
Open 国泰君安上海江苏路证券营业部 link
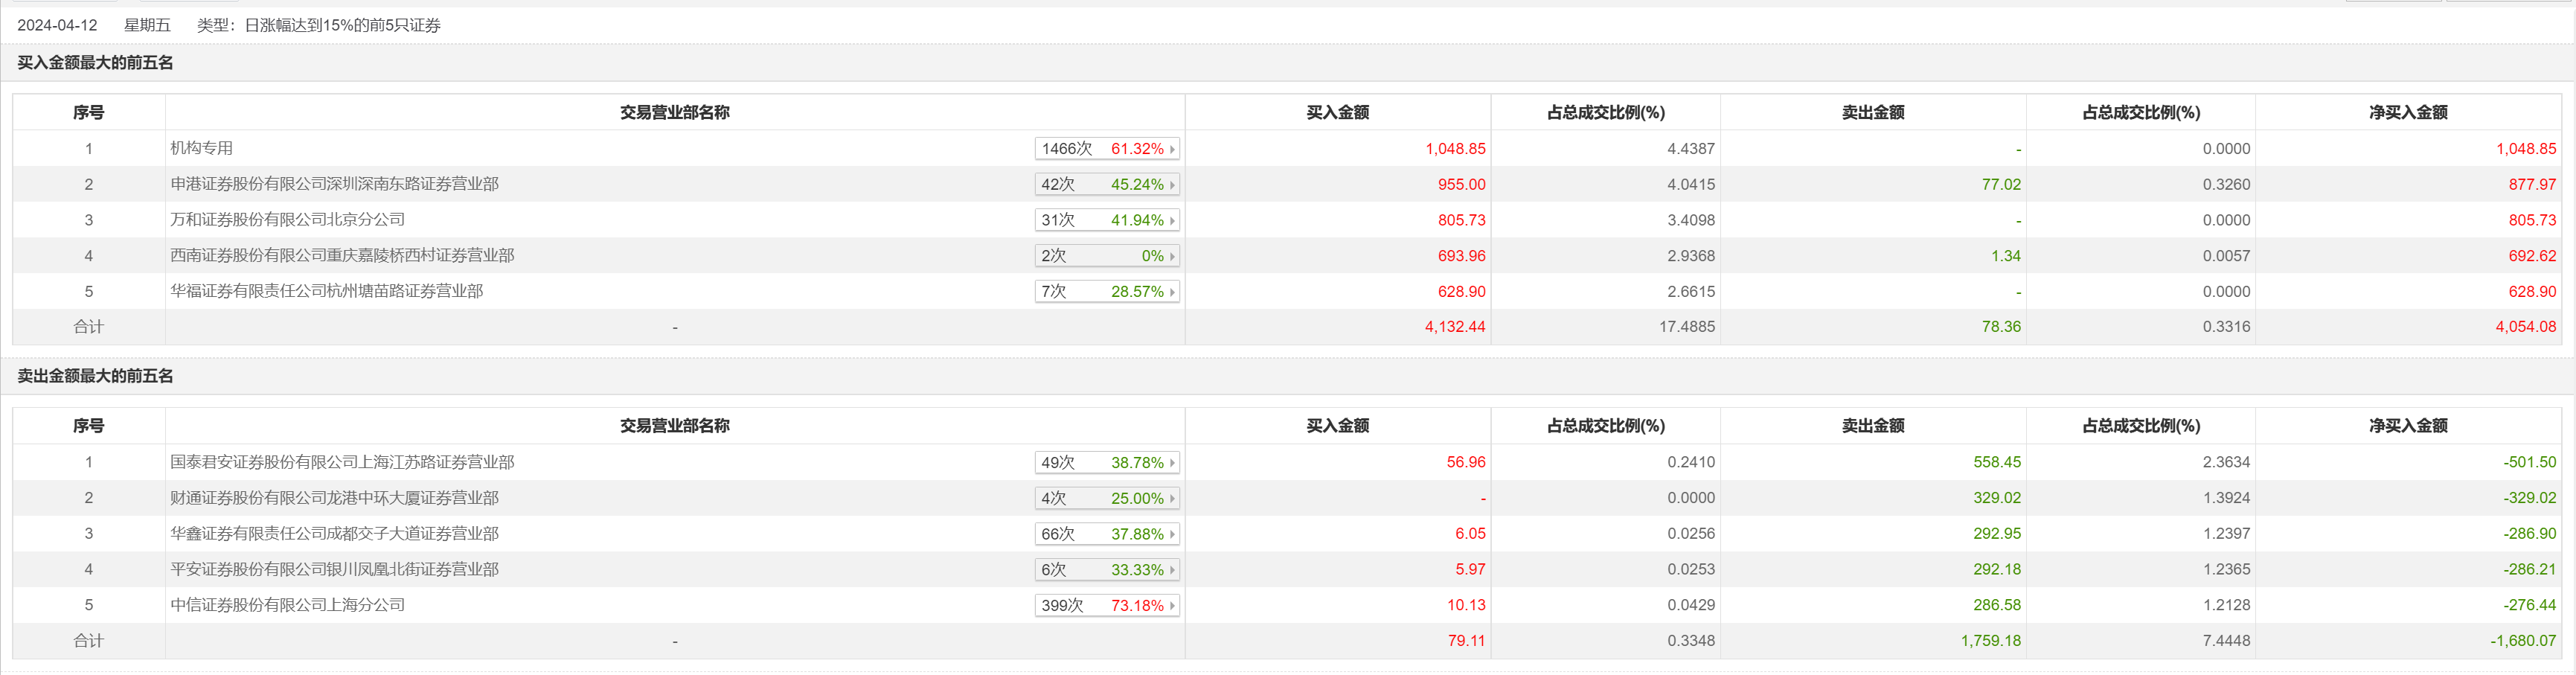tap(342, 462)
